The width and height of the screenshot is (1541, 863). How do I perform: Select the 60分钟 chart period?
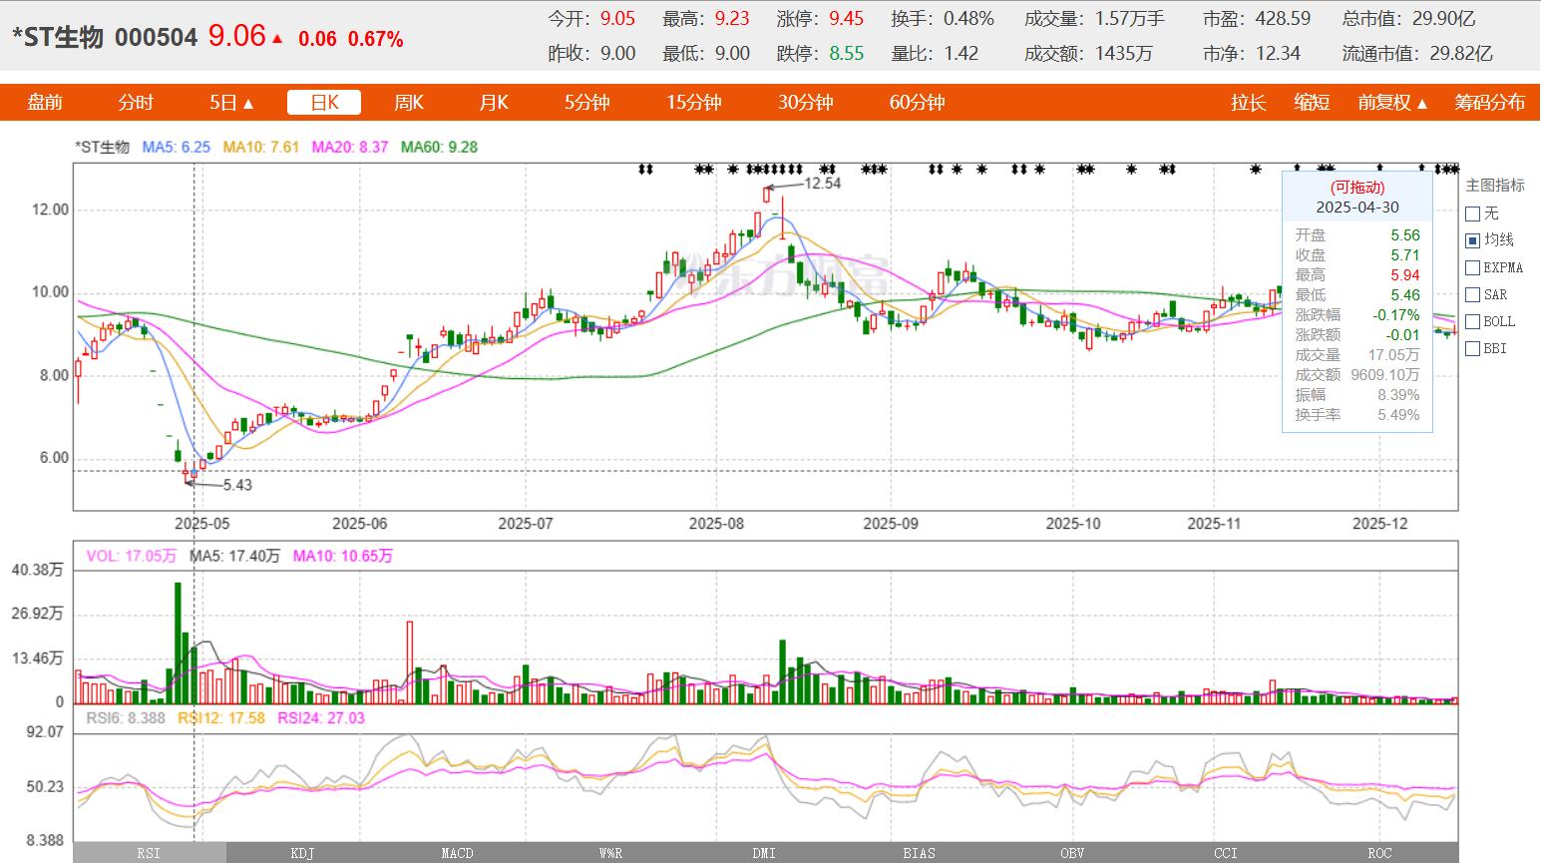pos(918,103)
